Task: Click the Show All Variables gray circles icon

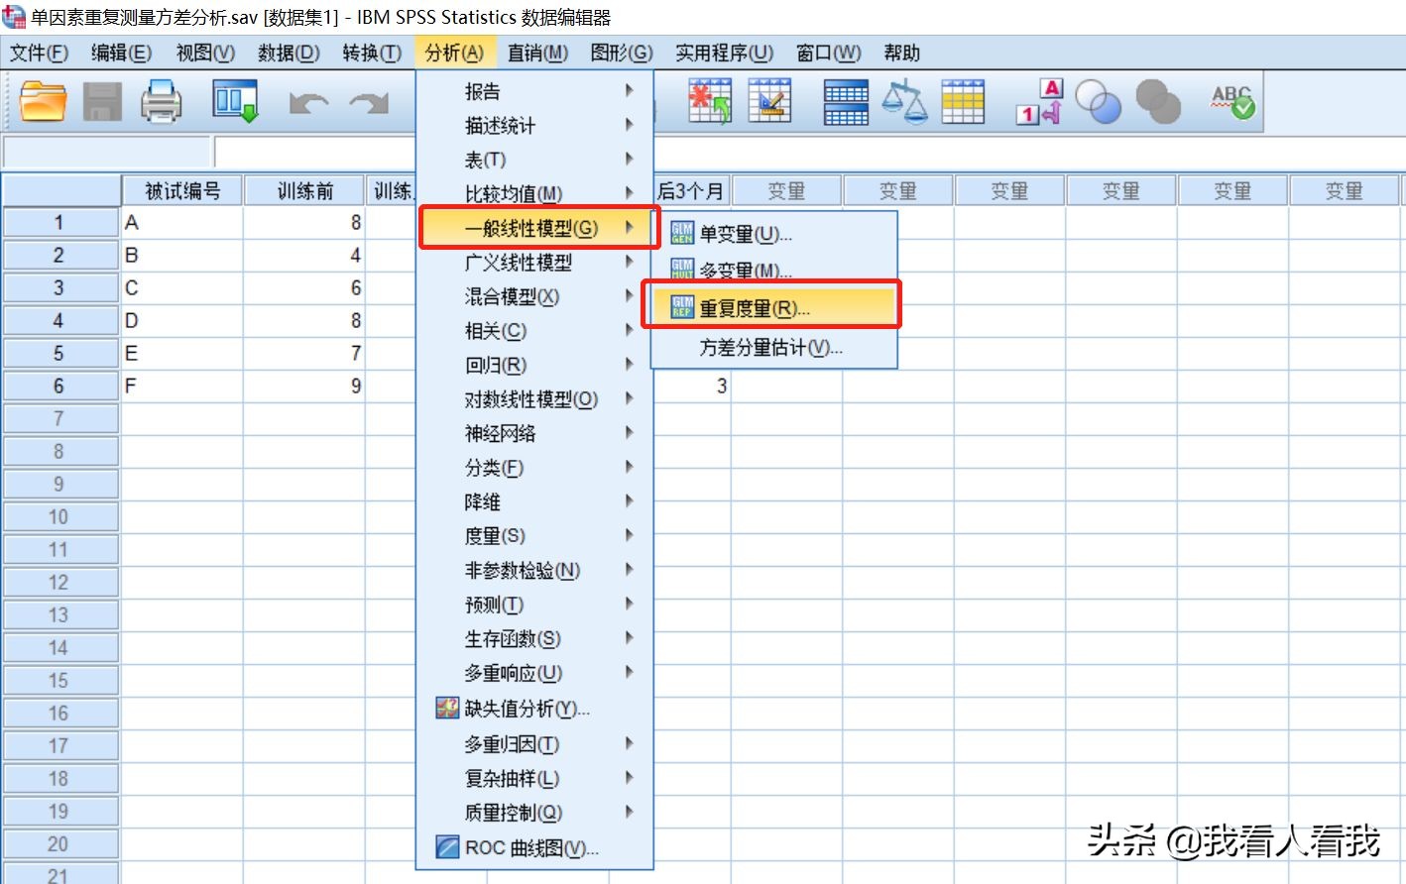Action: point(1158,101)
